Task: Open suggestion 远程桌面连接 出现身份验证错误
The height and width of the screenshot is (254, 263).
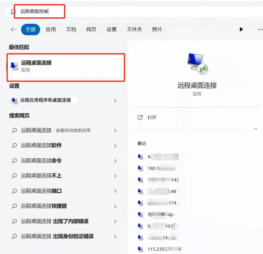Action: click(64, 236)
